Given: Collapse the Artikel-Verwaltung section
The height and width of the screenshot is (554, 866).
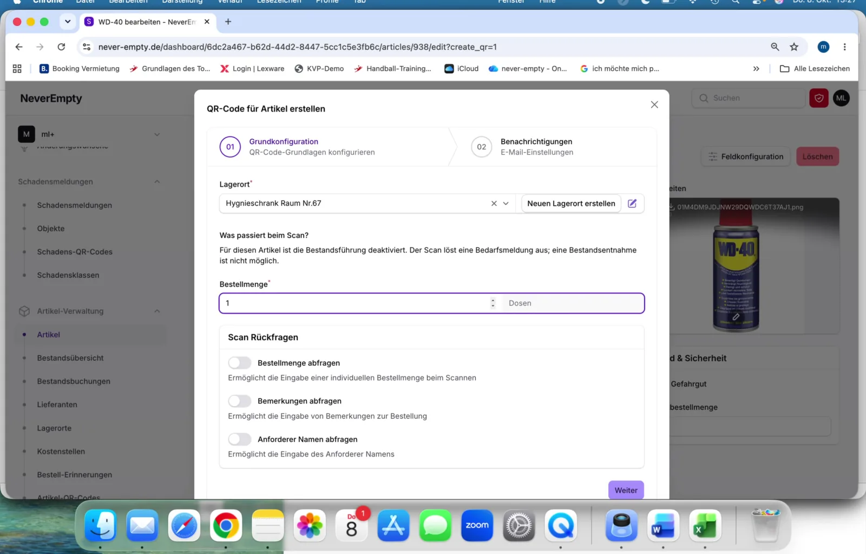Looking at the screenshot, I should tap(157, 311).
